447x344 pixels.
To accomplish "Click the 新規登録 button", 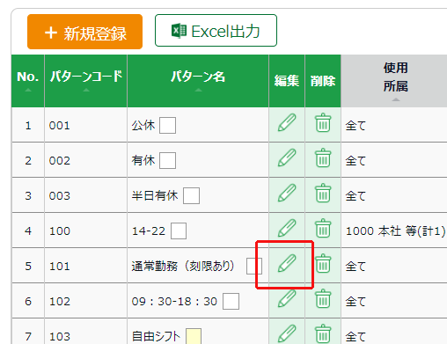I will click(x=84, y=32).
